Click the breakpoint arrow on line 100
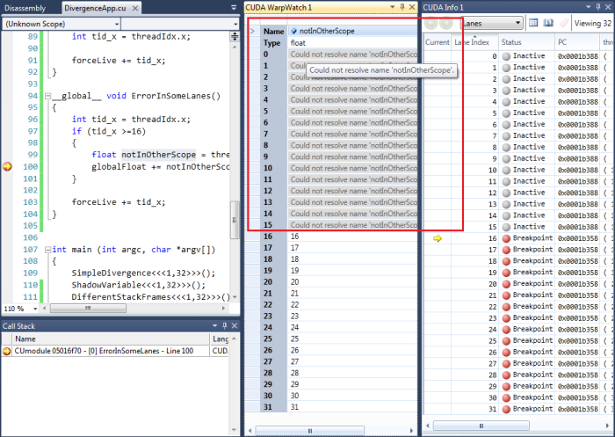This screenshot has width=615, height=437. coord(8,166)
